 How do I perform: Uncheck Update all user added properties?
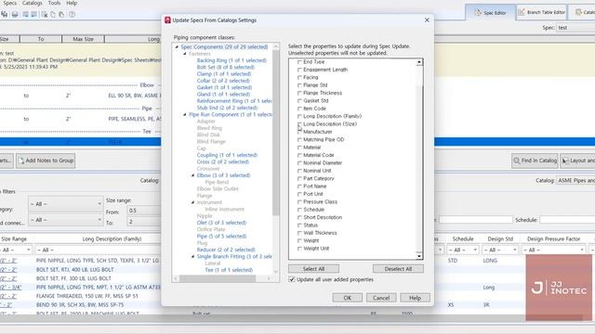pos(292,279)
